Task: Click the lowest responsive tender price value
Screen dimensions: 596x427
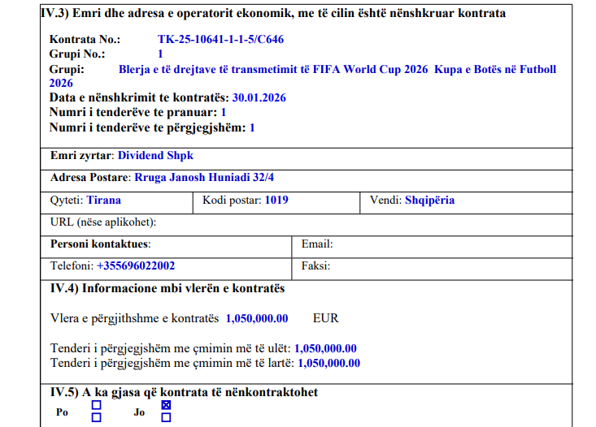Action: tap(325, 348)
